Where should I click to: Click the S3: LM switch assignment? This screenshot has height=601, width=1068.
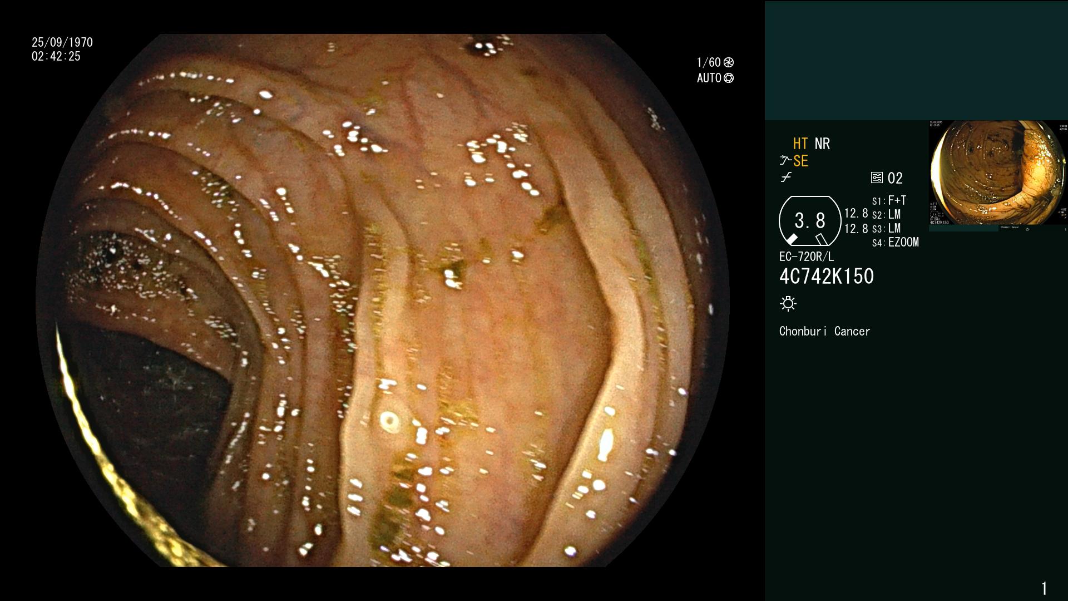point(886,228)
